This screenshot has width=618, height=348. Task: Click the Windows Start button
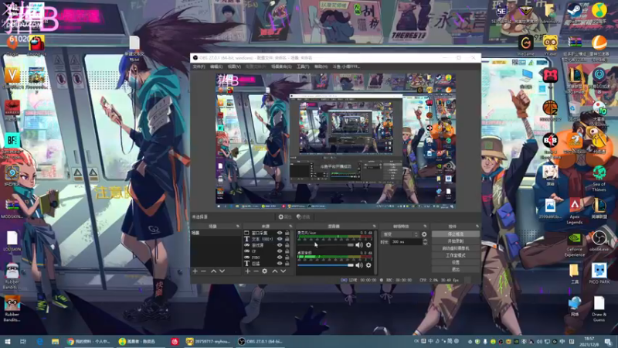point(7,342)
